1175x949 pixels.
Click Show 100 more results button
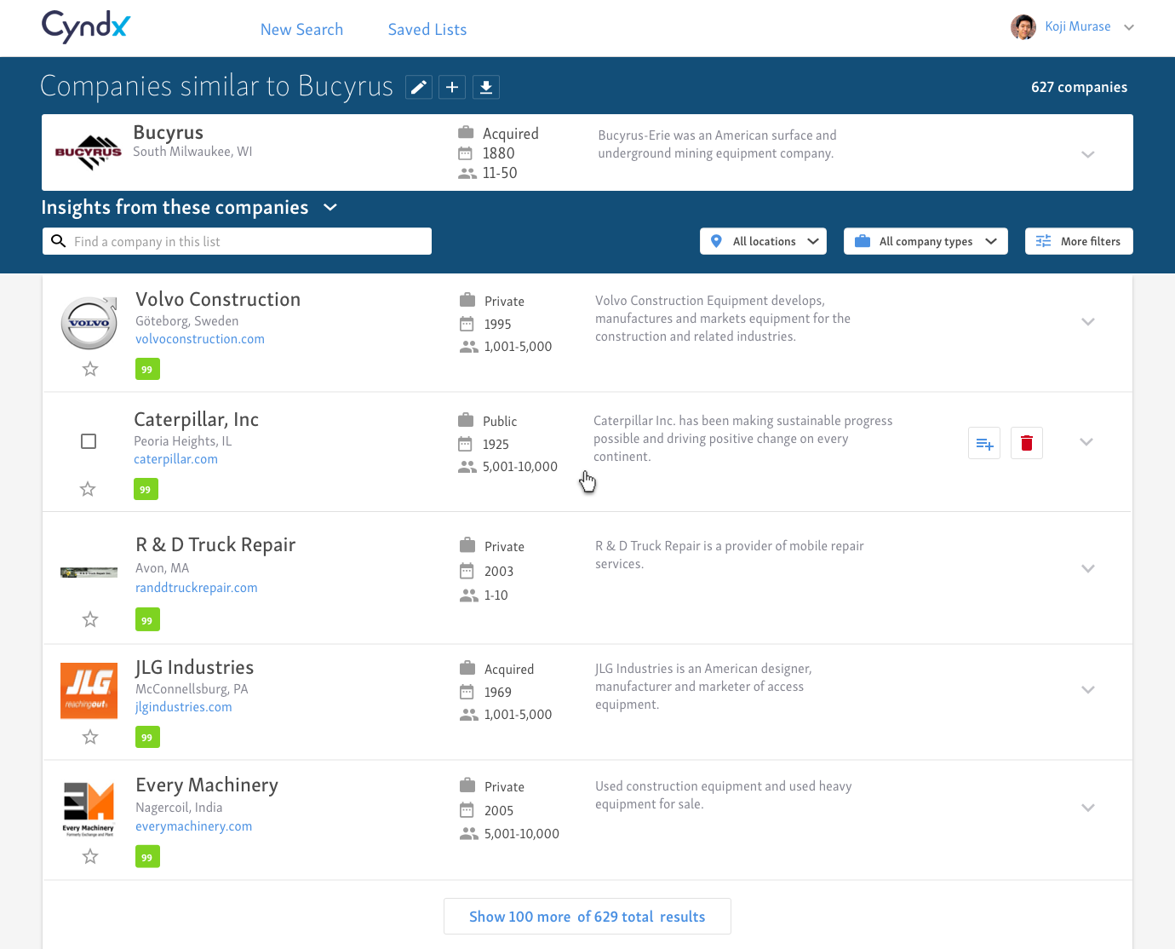point(587,917)
